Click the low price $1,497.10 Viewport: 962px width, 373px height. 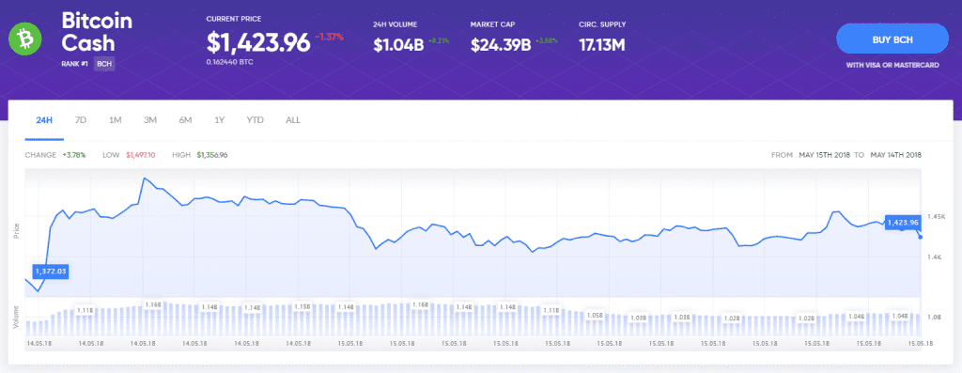pos(141,155)
